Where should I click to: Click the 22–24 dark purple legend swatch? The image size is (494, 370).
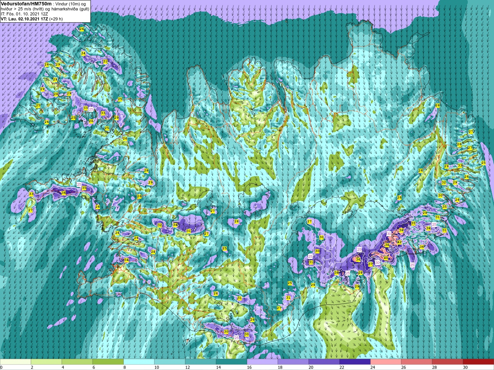point(355,362)
